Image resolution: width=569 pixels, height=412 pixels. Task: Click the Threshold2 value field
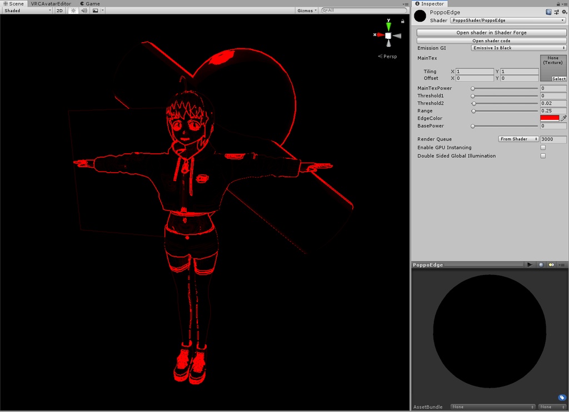(x=553, y=103)
